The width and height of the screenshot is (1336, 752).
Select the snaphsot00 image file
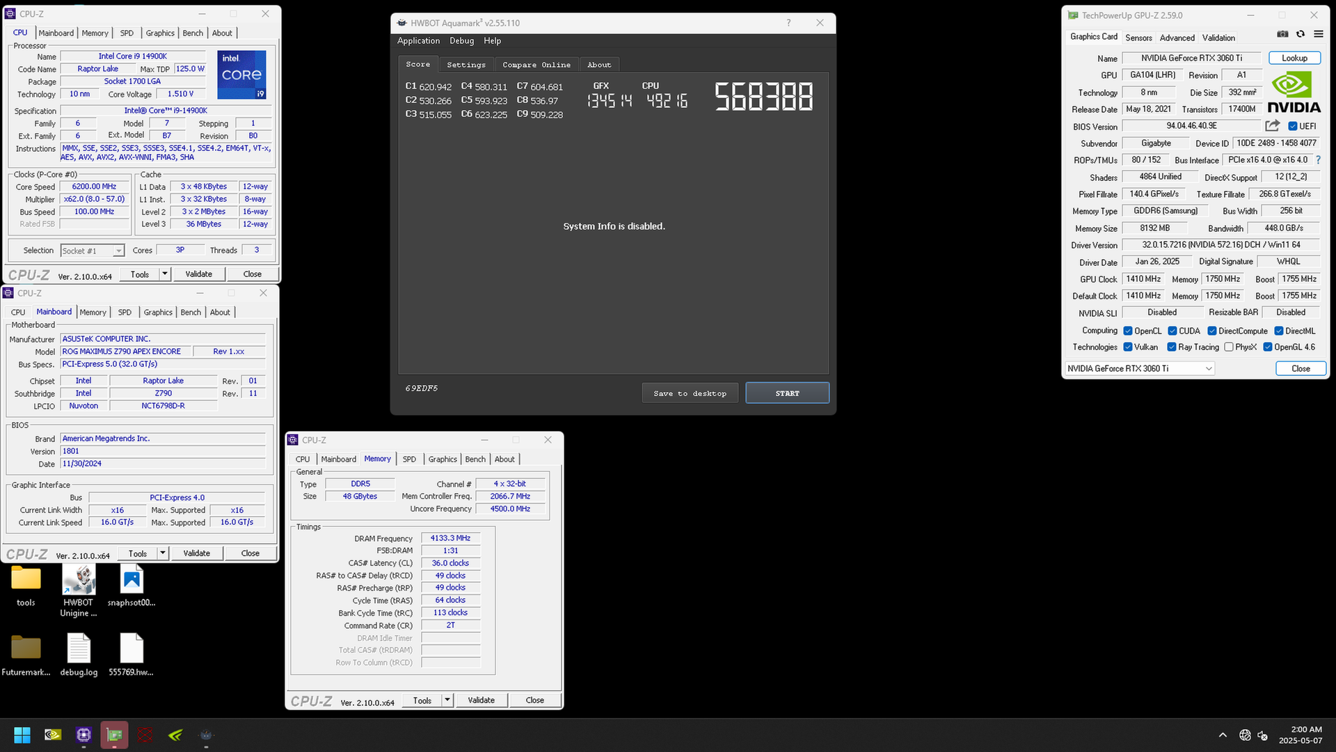tap(132, 586)
